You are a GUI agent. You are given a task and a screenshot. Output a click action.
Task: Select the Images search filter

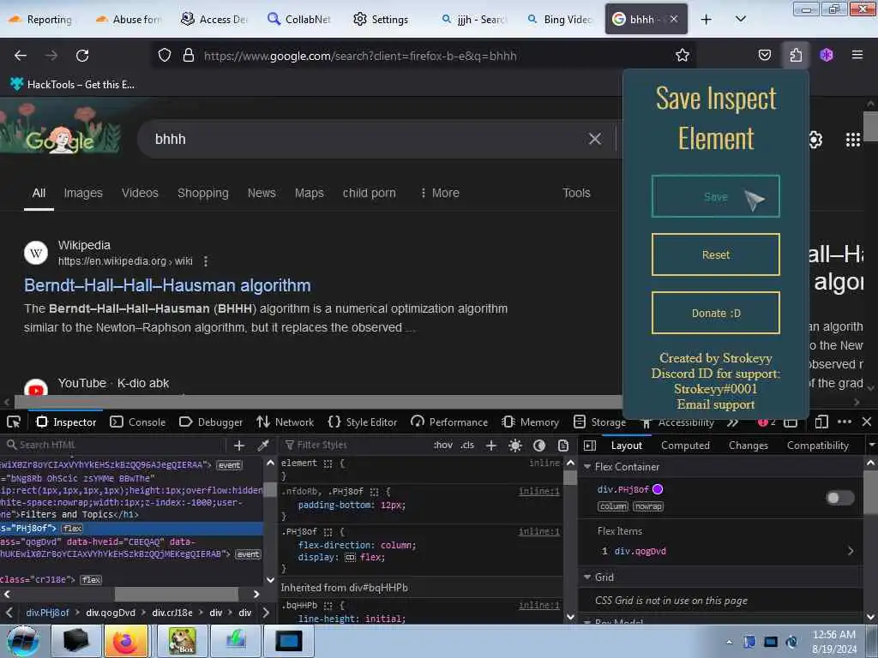83,193
